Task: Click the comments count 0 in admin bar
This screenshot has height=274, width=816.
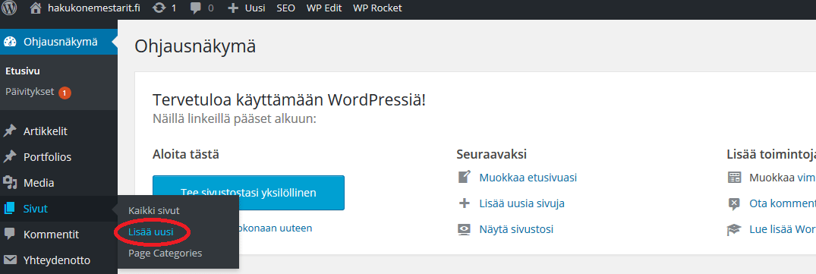Action: tap(210, 8)
